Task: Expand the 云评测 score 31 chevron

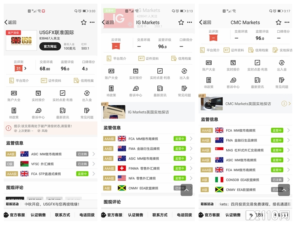Action: pyautogui.click(x=25, y=68)
